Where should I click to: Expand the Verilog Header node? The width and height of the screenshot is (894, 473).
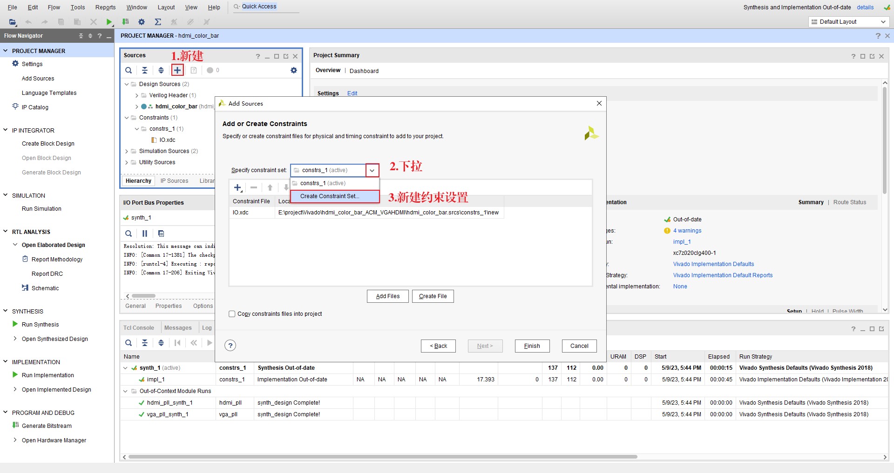[x=137, y=95]
